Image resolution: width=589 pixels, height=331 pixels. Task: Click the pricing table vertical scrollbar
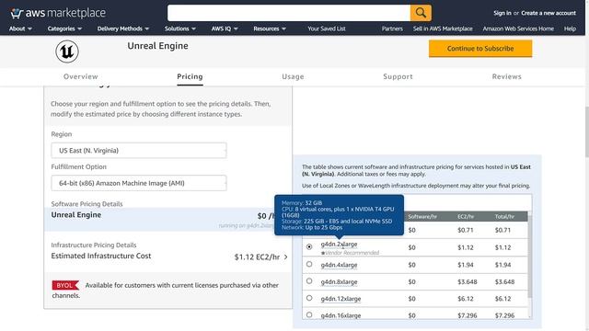click(x=530, y=257)
